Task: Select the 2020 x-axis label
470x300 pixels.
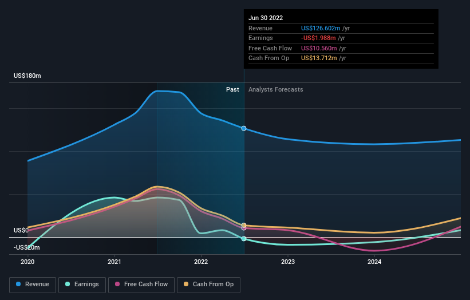Action: tap(27, 262)
